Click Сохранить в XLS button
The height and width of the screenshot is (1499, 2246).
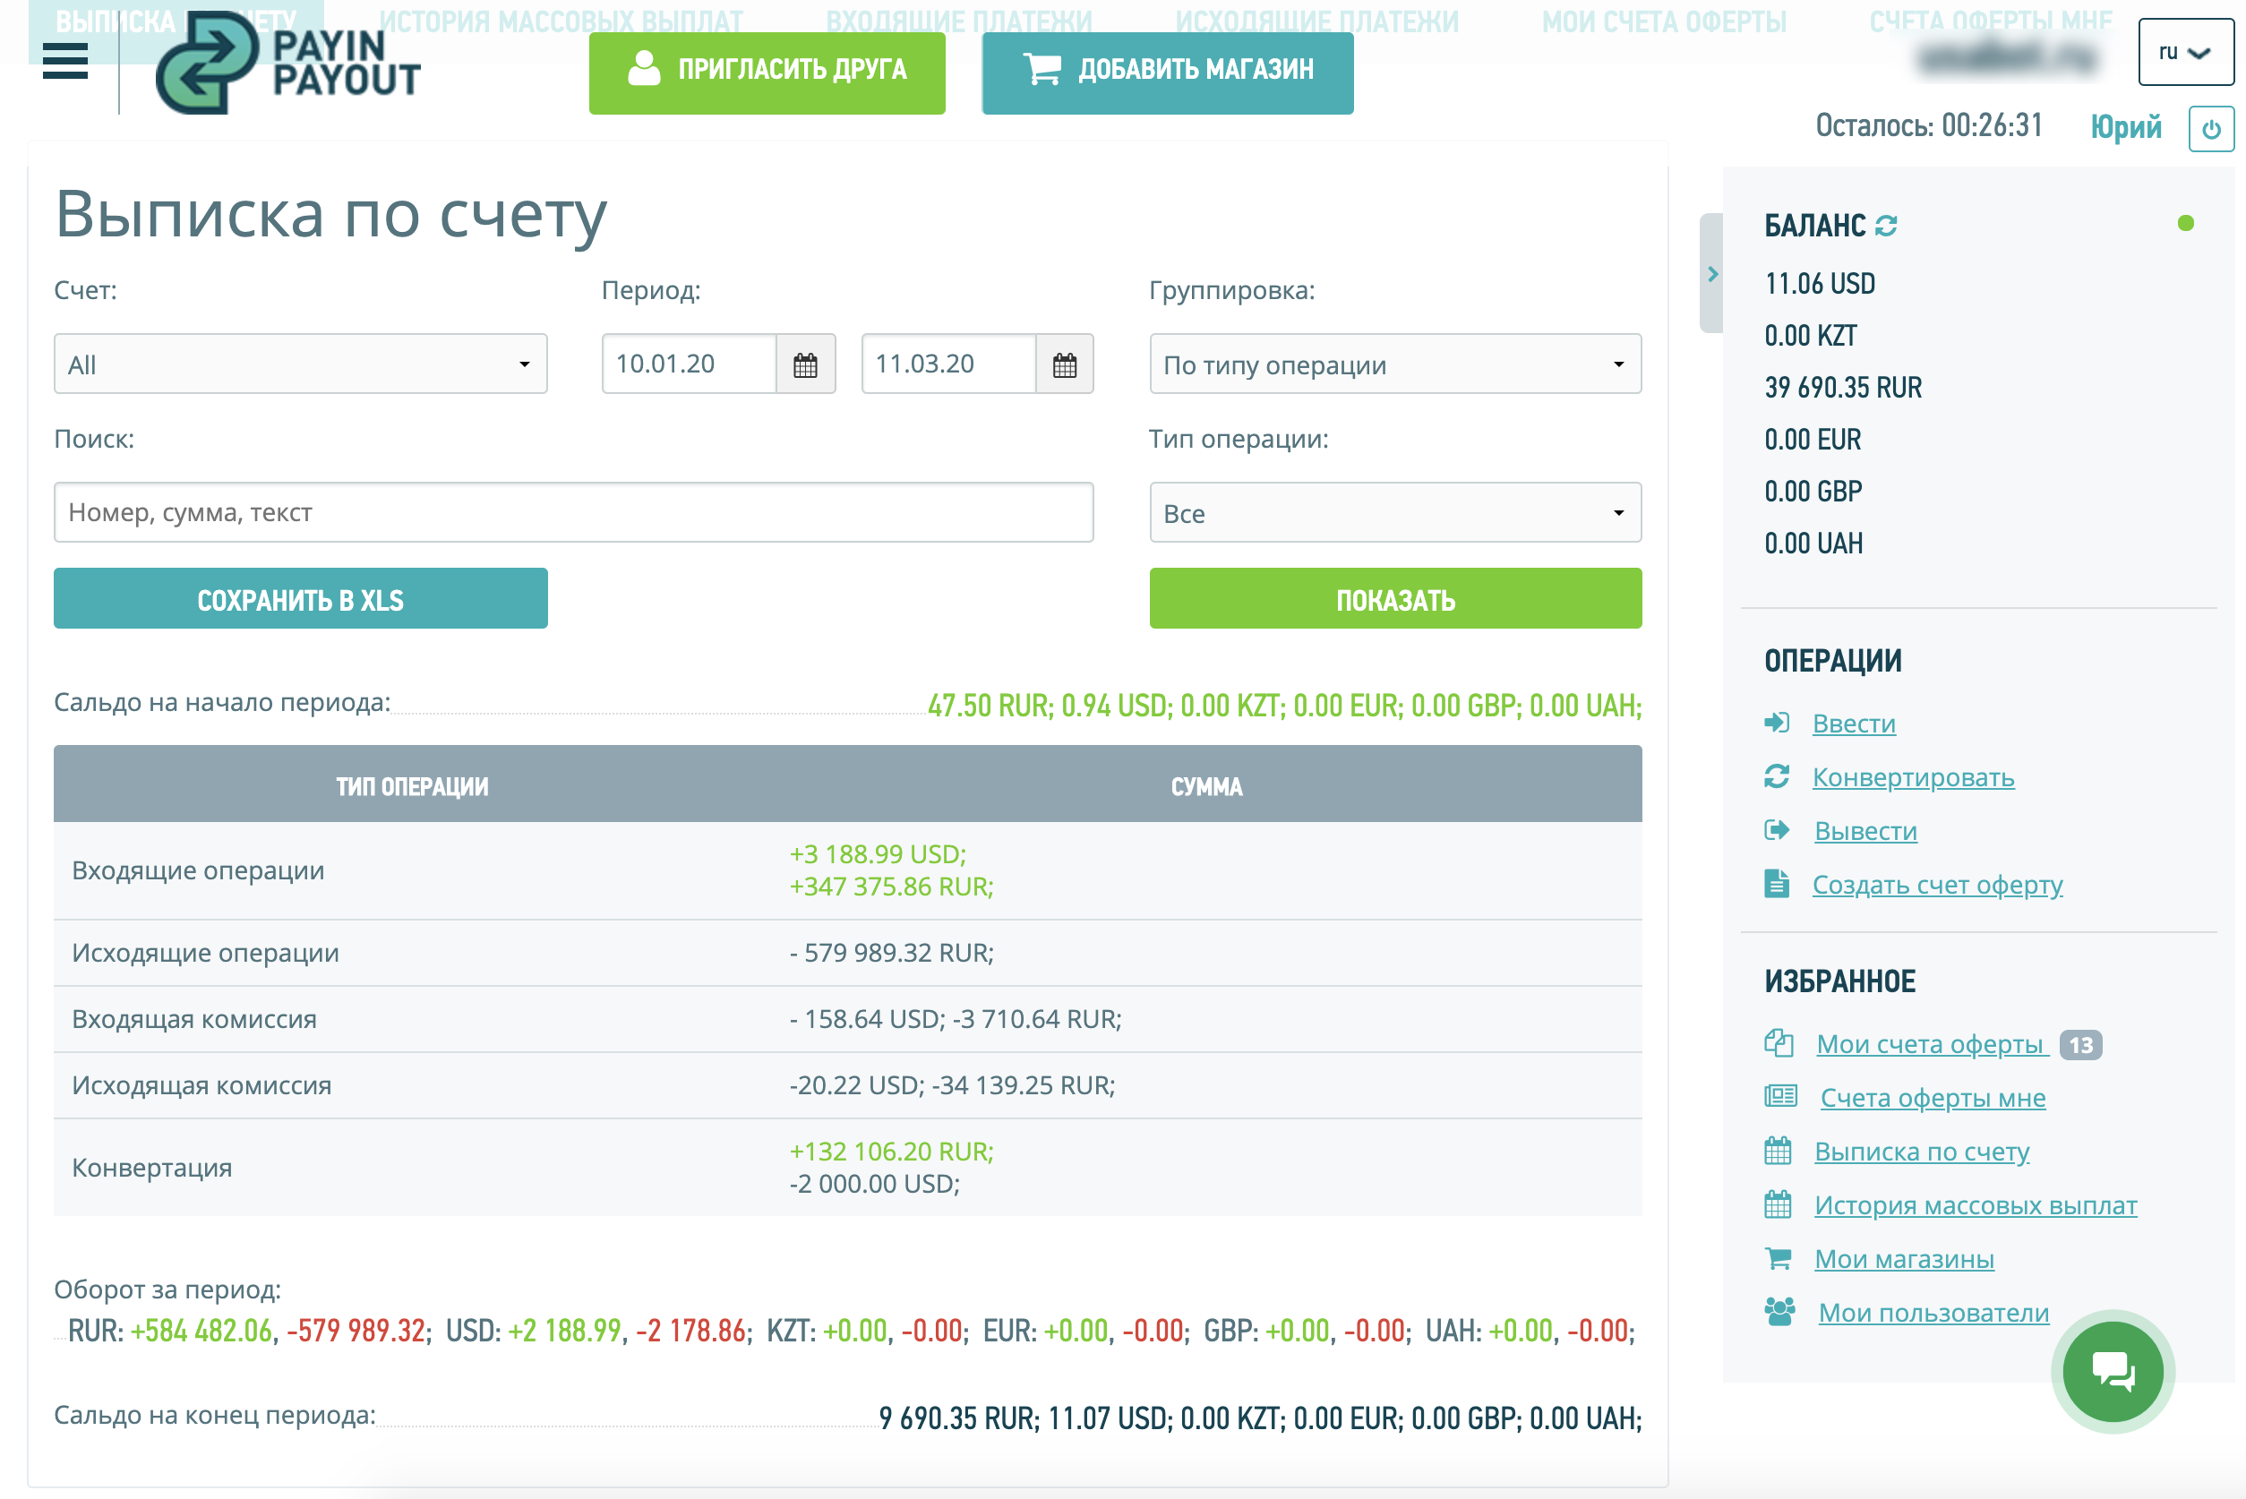pos(300,599)
